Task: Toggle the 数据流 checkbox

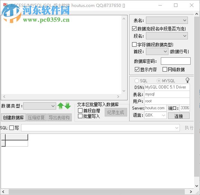Action: coord(134,29)
